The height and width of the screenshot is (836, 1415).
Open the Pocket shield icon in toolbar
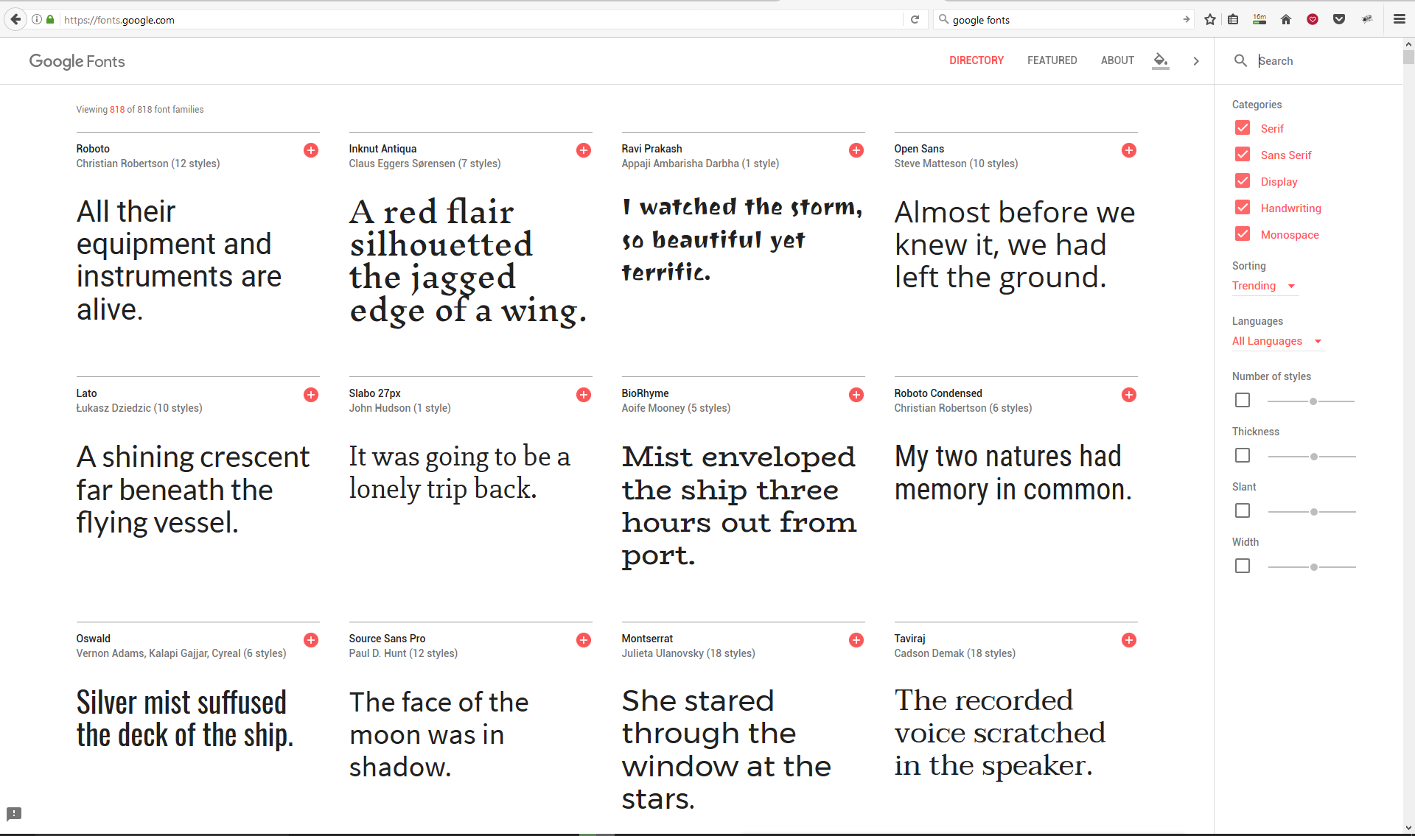(x=1339, y=19)
